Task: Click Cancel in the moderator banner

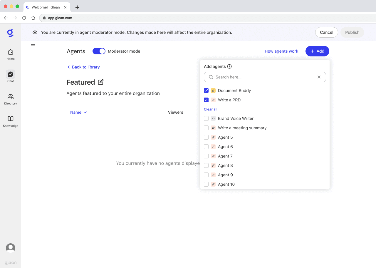Action: point(327,32)
